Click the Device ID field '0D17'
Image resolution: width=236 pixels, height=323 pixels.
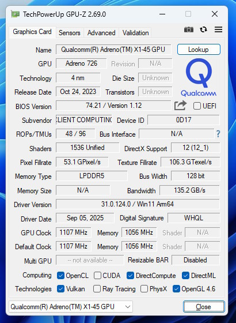(x=184, y=120)
